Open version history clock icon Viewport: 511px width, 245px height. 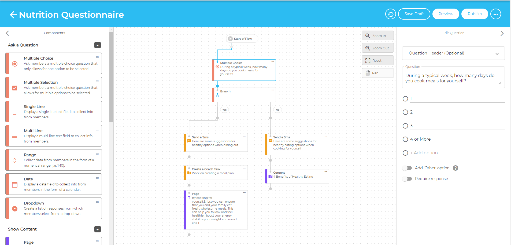click(391, 14)
